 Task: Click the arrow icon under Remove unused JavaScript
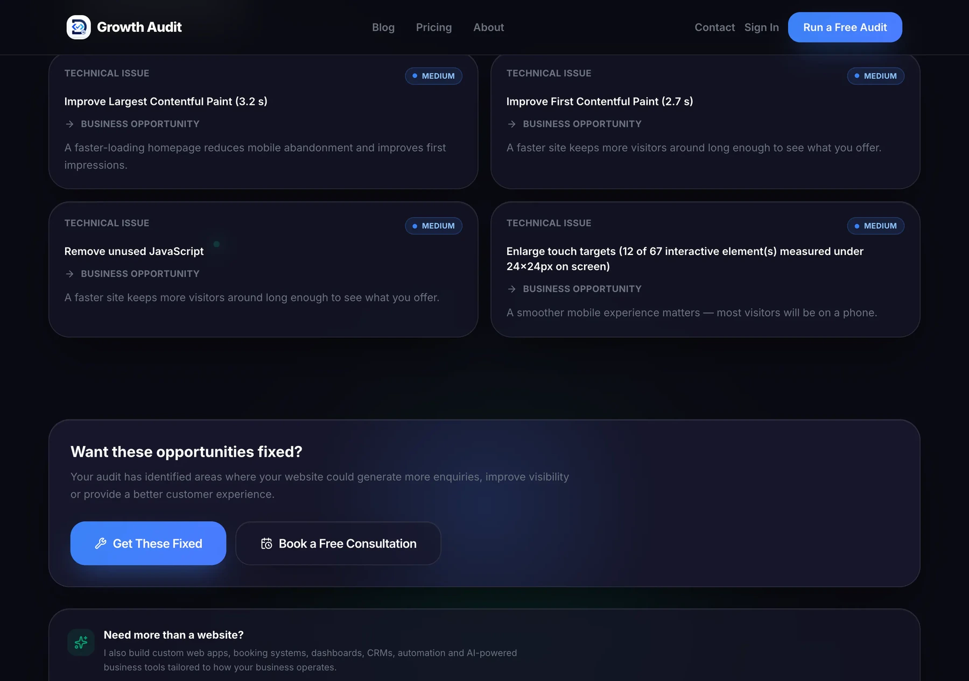(x=69, y=274)
